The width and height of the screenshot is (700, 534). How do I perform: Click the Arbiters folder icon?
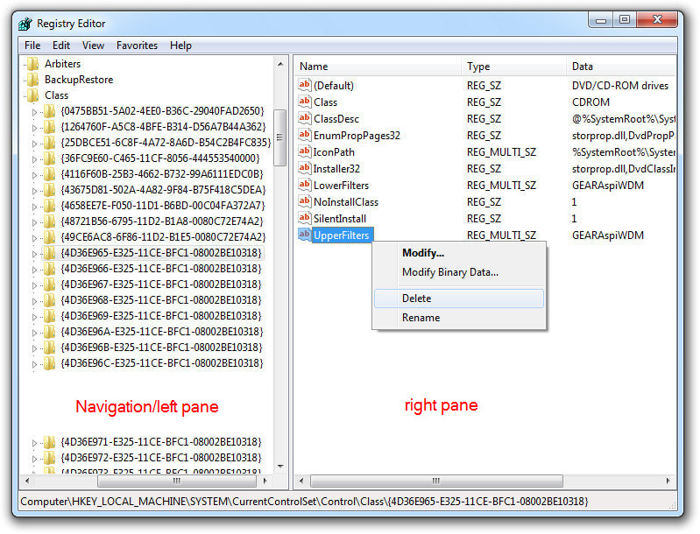coord(33,64)
